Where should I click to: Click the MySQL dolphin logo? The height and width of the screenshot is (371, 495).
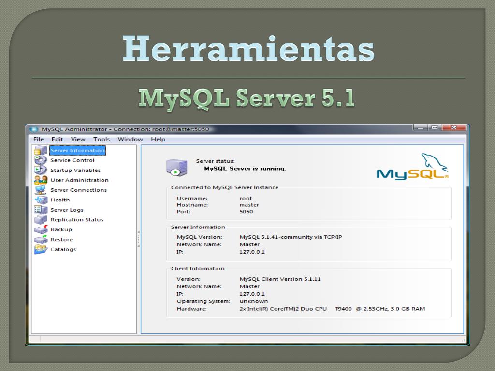pyautogui.click(x=412, y=167)
